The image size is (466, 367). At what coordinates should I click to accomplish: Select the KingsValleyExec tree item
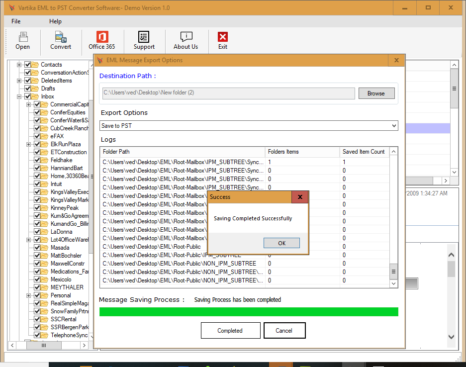coord(70,192)
